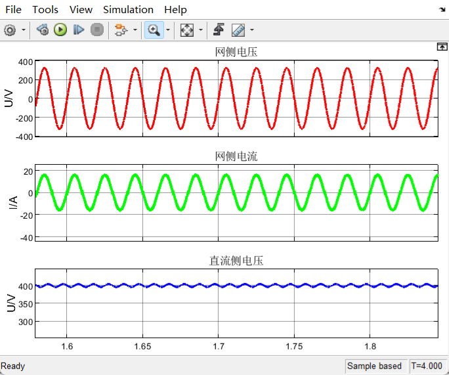Click the Scale Axes Limits icon
The image size is (449, 375).
pyautogui.click(x=187, y=30)
